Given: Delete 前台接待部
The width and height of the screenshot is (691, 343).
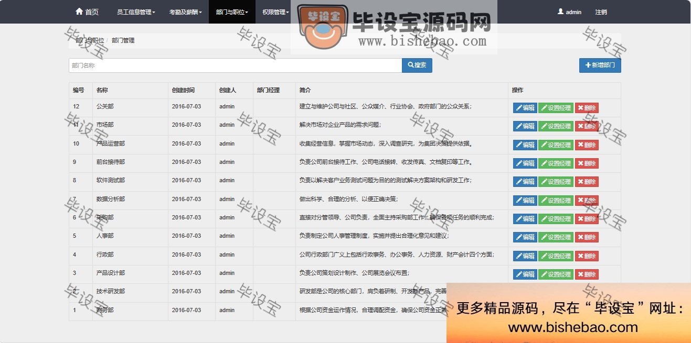Looking at the screenshot, I should 587,163.
